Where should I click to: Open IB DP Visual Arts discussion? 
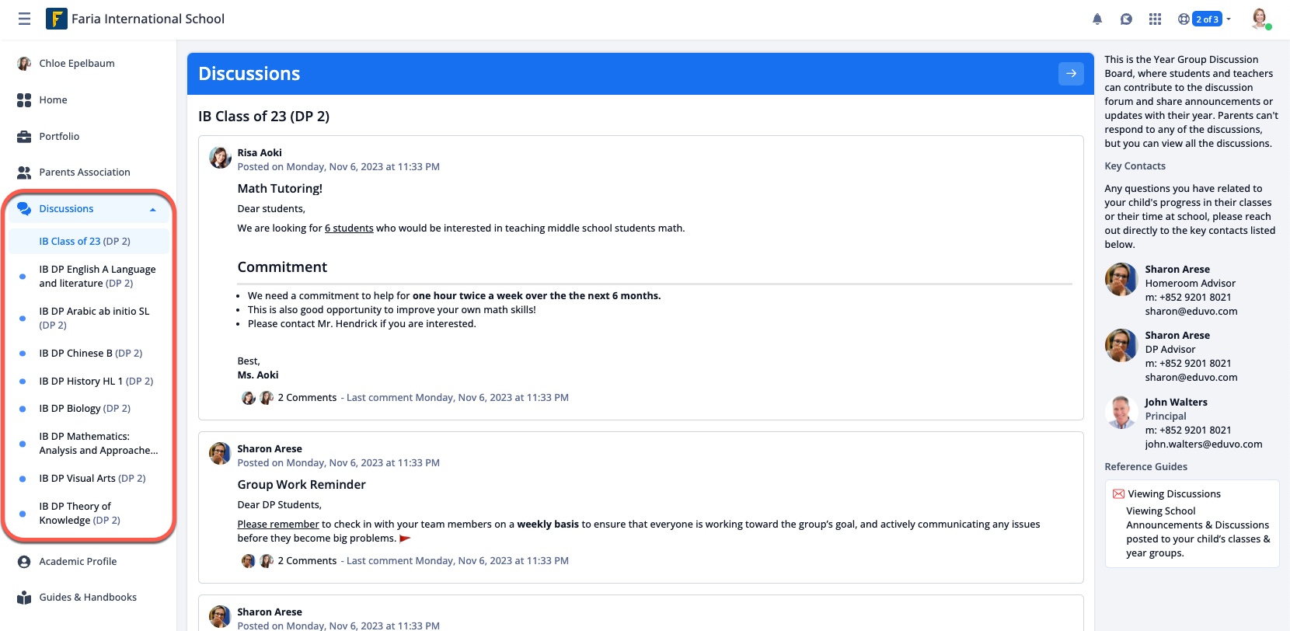click(x=92, y=479)
